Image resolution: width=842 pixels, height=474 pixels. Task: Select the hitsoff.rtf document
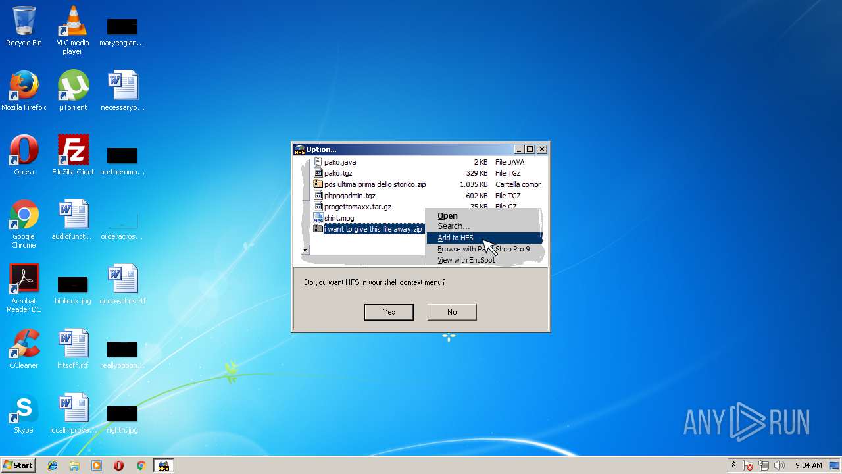click(72, 348)
